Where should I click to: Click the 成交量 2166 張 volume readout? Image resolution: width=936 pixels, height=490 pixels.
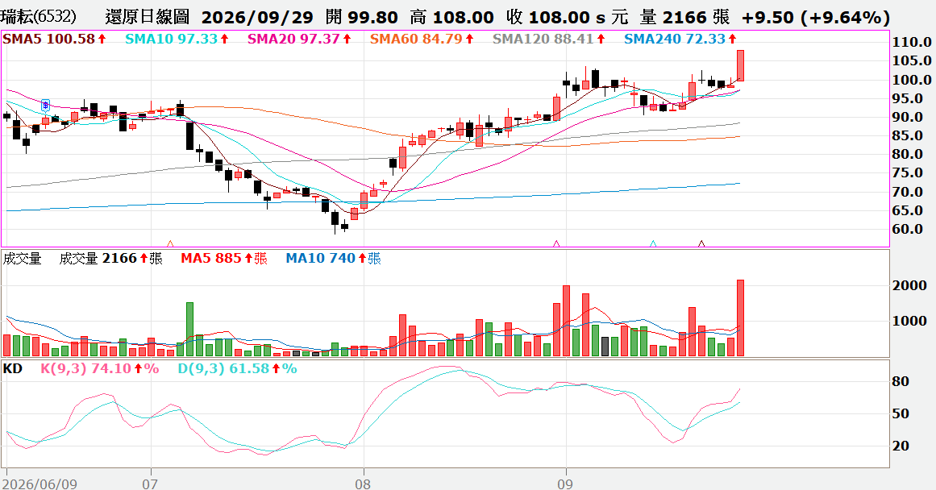(x=110, y=259)
